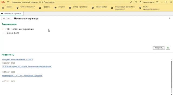Click the home icon on the tab
The height and width of the screenshot is (97, 173).
2,13
